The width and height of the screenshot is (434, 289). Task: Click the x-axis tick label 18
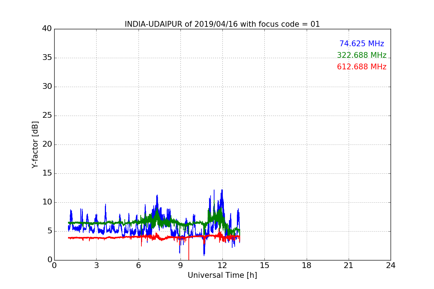pos(307,265)
